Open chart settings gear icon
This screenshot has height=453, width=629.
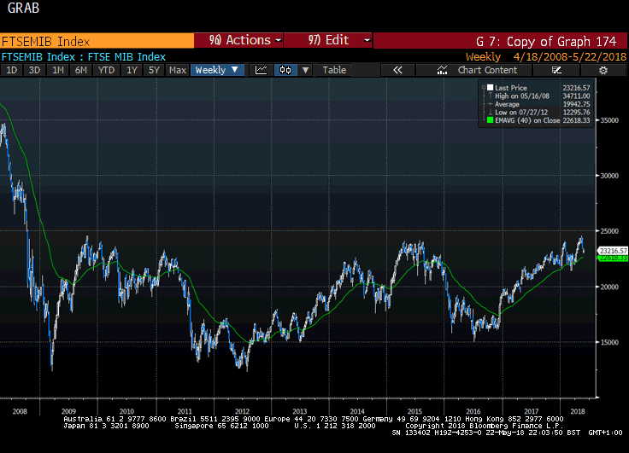[x=602, y=70]
